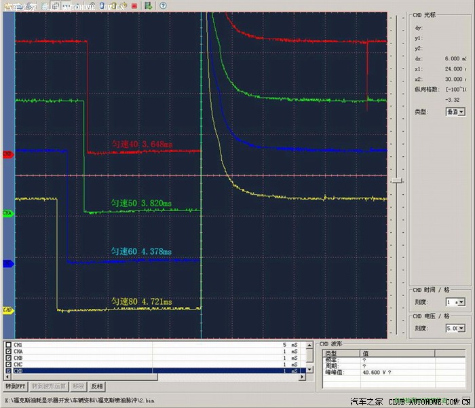Click the help question mark icon

164,5
